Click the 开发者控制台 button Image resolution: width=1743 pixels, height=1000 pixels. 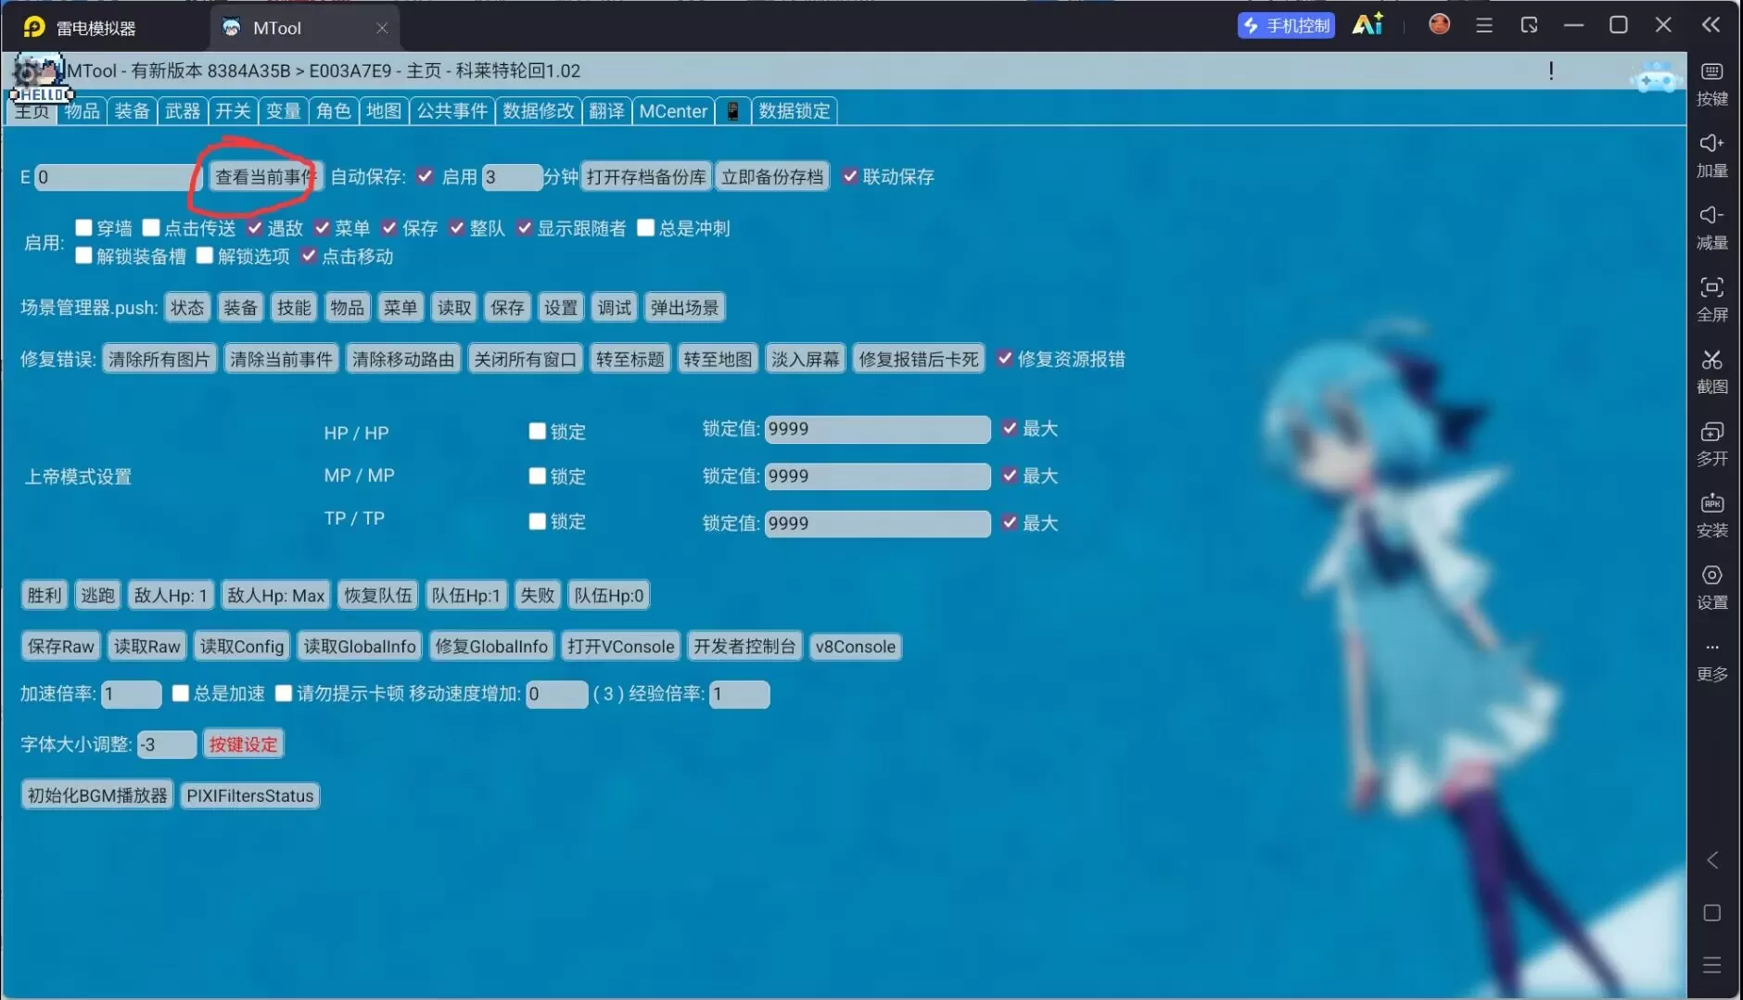tap(745, 646)
